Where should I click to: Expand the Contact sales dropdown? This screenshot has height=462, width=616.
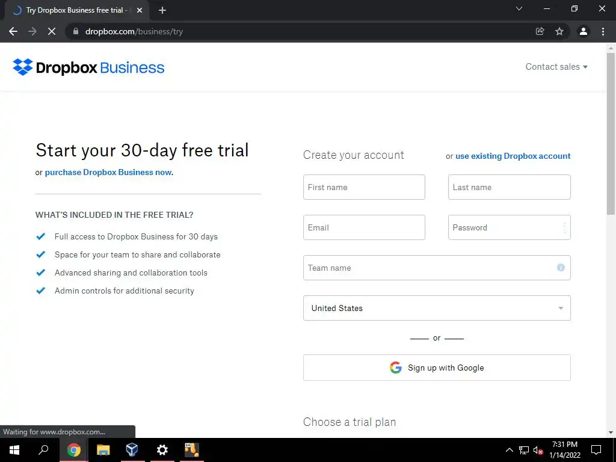click(556, 67)
